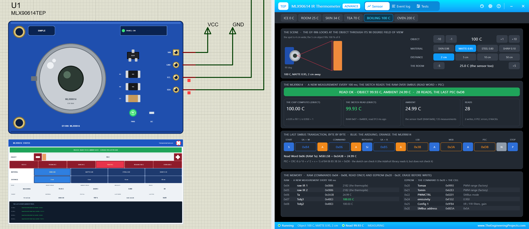Click the SCL pin pad on the module
The height and width of the screenshot is (229, 529).
point(176,77)
